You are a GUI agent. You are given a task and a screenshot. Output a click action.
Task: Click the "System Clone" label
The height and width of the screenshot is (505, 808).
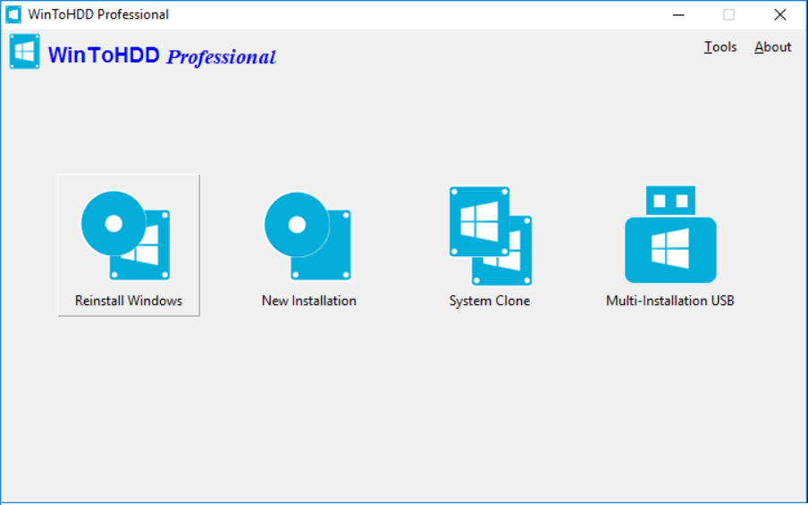[x=490, y=301]
